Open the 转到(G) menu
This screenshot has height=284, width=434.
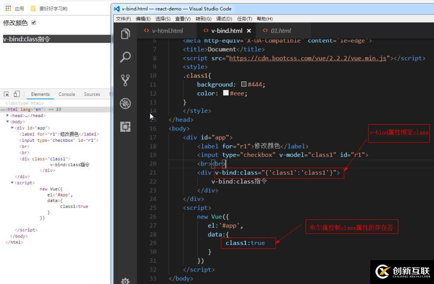pos(204,19)
